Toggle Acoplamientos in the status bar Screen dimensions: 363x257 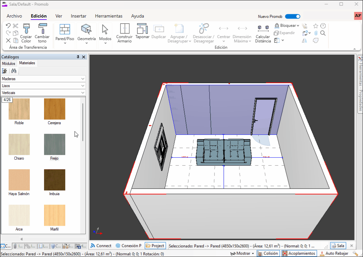tap(299, 253)
